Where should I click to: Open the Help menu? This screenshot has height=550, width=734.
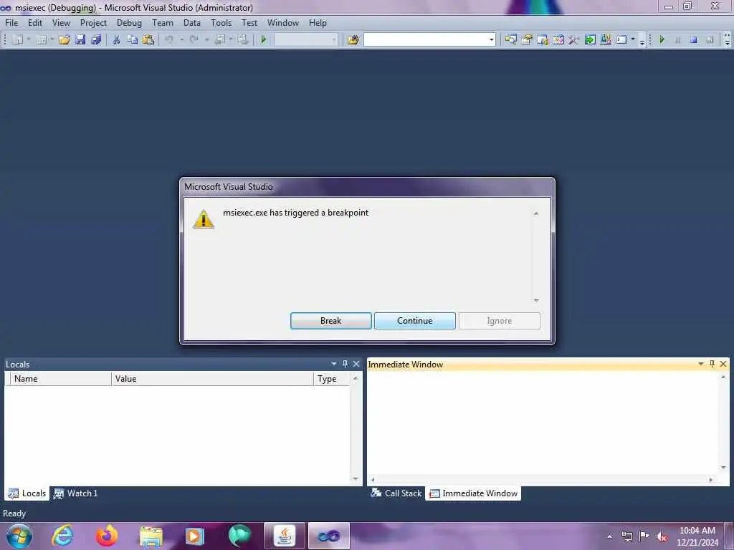[318, 22]
